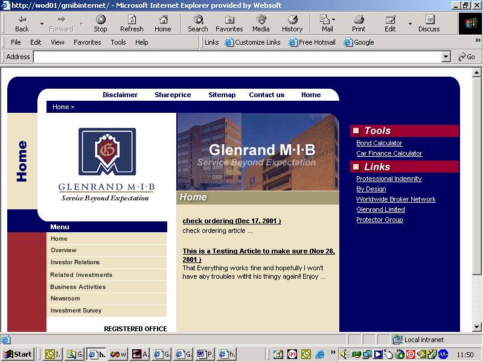Screen dimensions: 483x362
Task: Refresh the current page
Action: pos(132,24)
